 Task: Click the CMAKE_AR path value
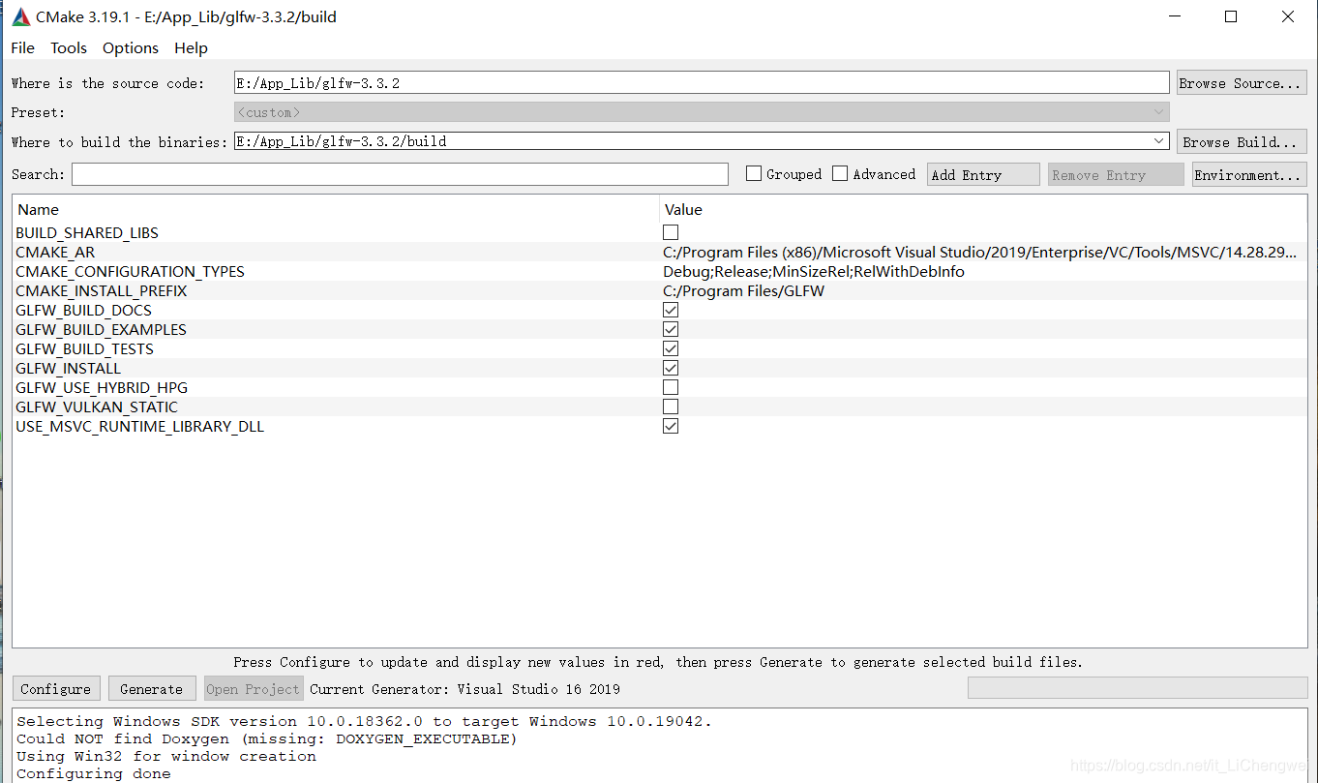[979, 252]
